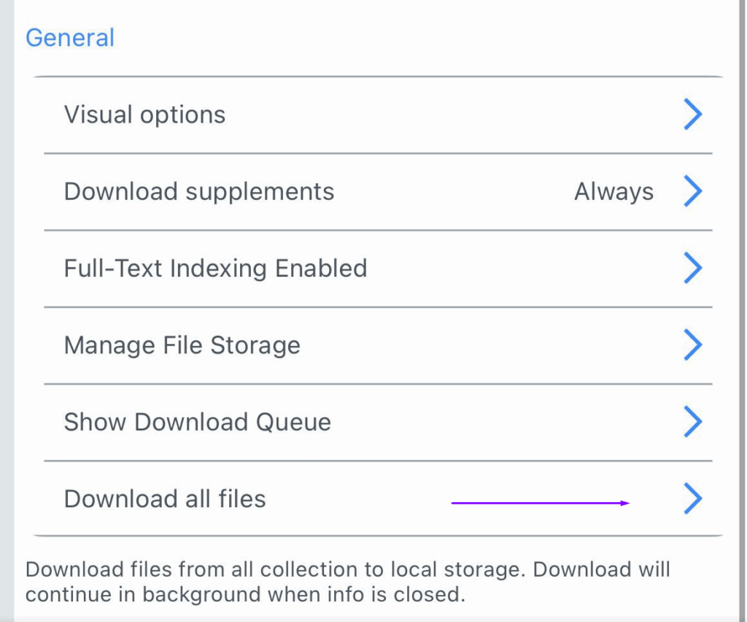The height and width of the screenshot is (622, 747).
Task: Click the footer download description text
Action: coord(347,581)
